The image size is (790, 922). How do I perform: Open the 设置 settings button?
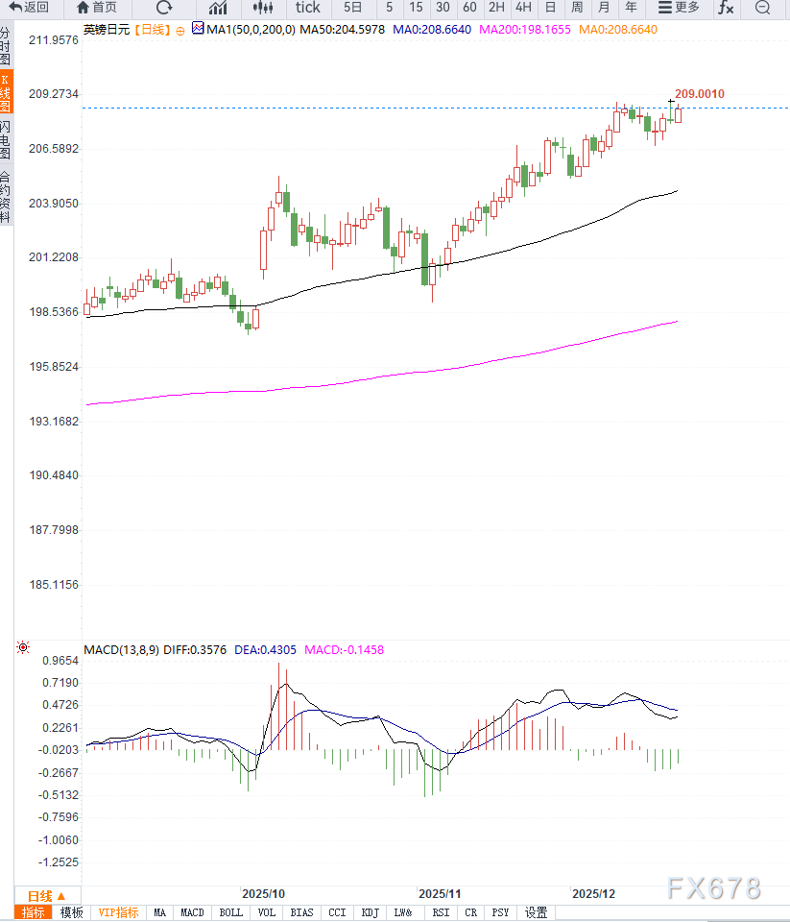(536, 913)
